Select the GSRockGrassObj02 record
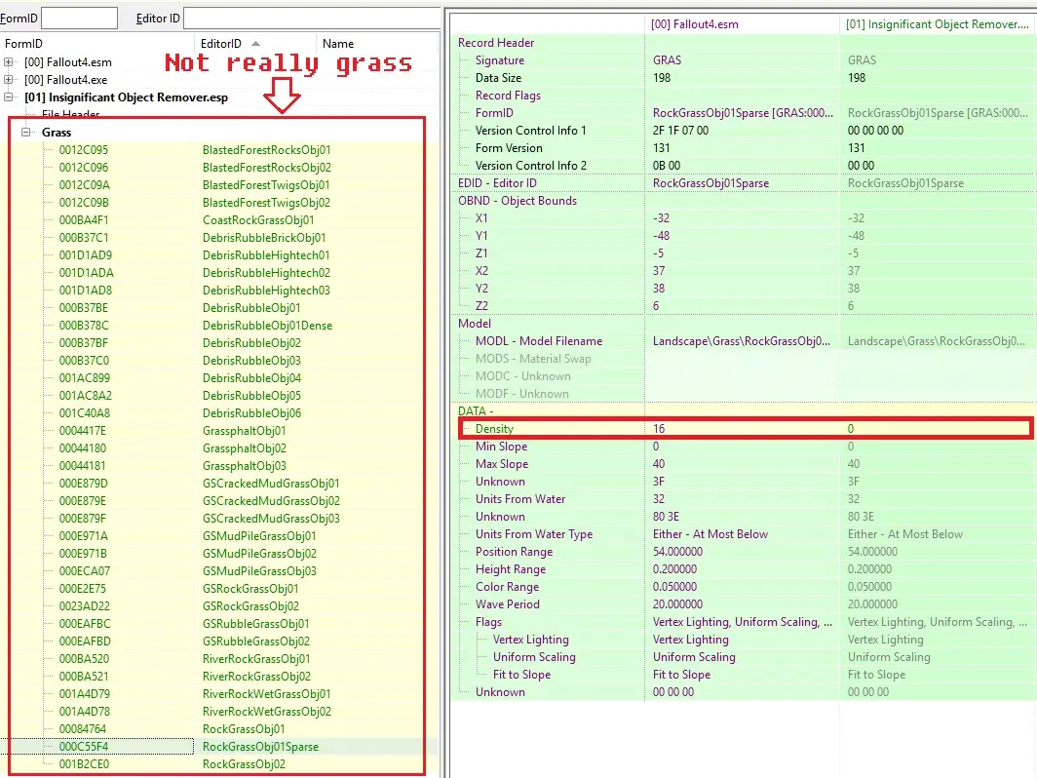Image resolution: width=1037 pixels, height=778 pixels. (x=250, y=606)
